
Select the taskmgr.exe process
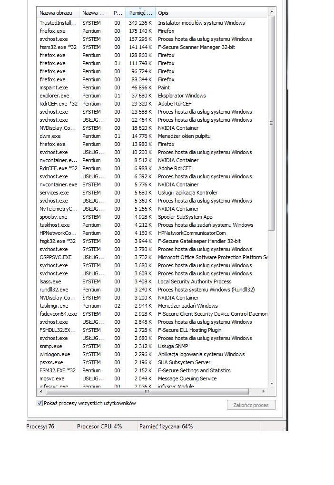coord(152,306)
